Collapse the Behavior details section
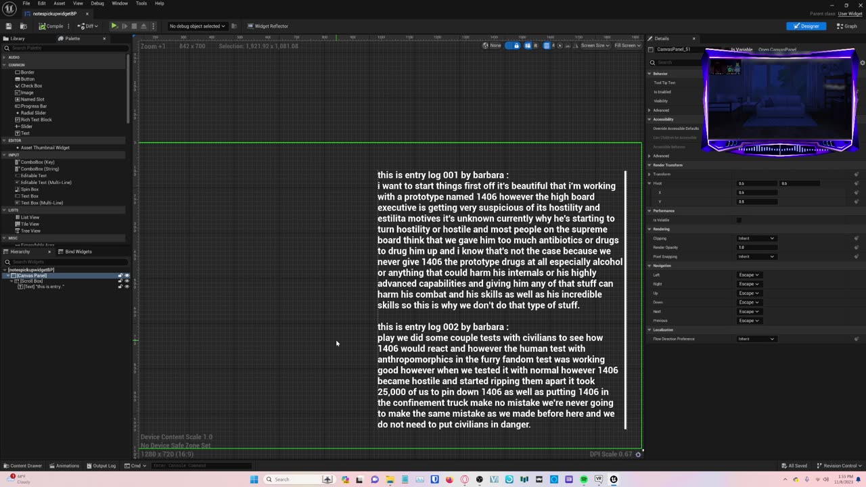 [x=649, y=74]
